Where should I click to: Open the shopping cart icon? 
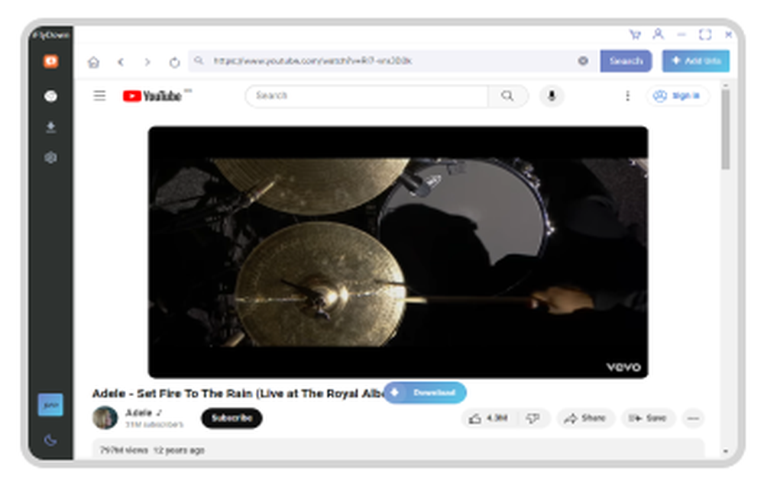pos(635,34)
